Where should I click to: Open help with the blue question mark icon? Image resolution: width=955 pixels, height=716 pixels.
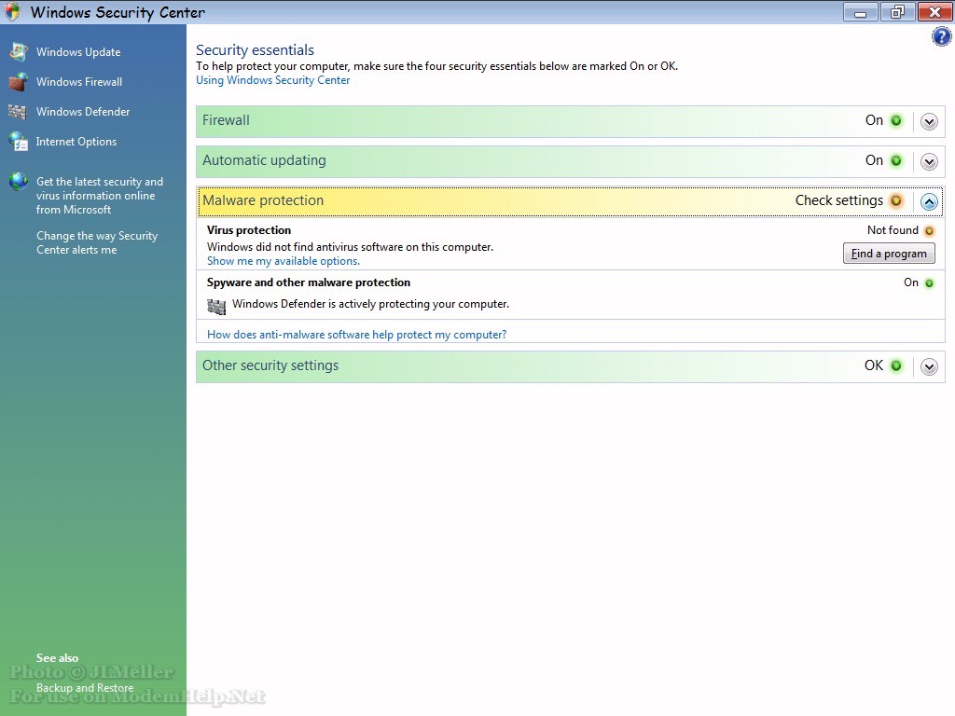[x=941, y=37]
